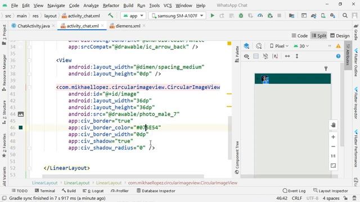This screenshot has width=360, height=202.
Task: Open the Database Inspector tool window
Action: tap(156, 191)
